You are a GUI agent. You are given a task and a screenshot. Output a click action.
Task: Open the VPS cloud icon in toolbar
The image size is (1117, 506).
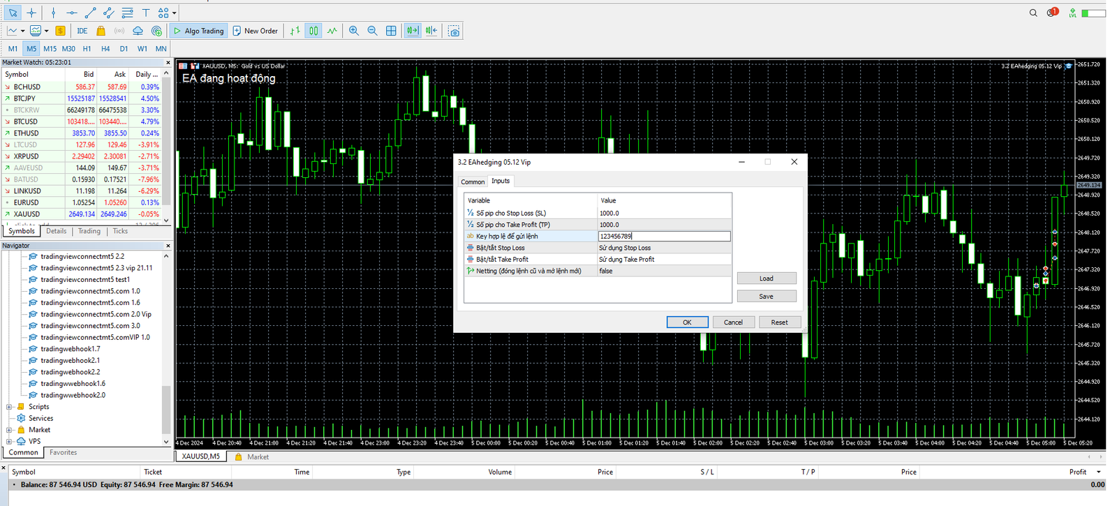138,31
